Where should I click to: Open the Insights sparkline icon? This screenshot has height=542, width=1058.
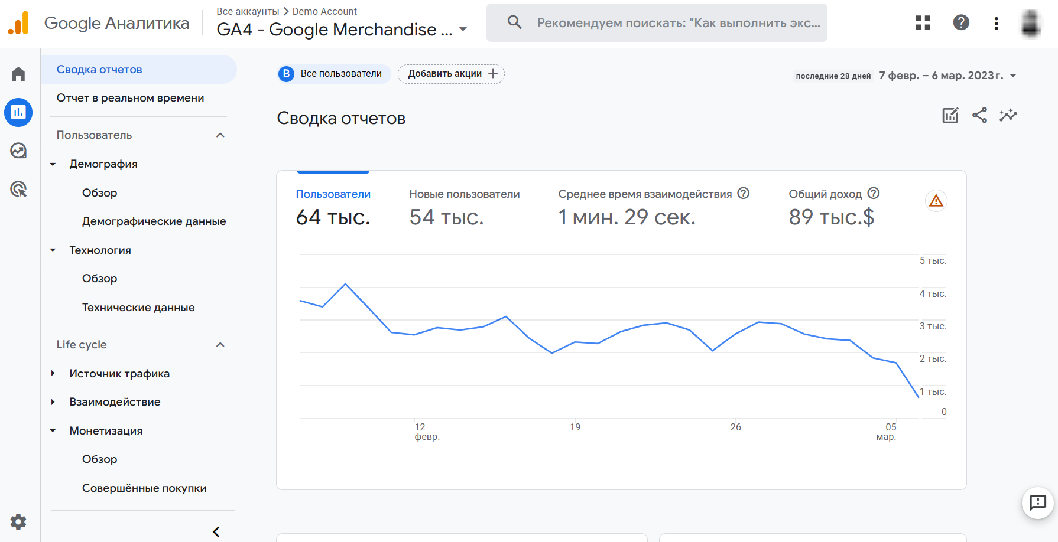[x=1008, y=115]
